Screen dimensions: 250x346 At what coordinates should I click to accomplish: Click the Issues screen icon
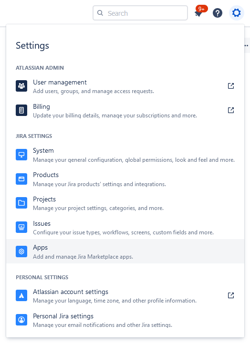pos(21,227)
